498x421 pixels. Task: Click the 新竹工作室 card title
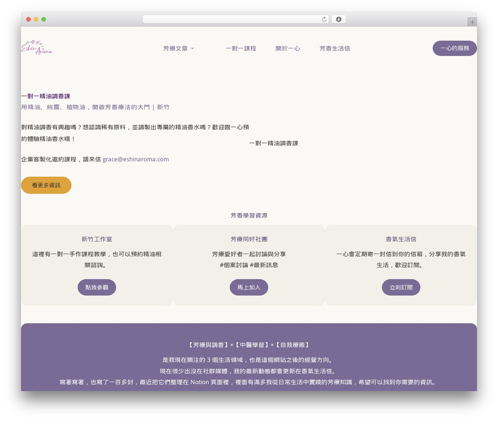click(97, 239)
